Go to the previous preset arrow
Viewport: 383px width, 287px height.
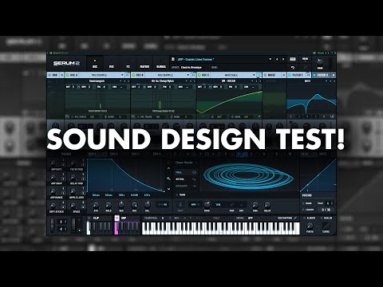click(277, 59)
